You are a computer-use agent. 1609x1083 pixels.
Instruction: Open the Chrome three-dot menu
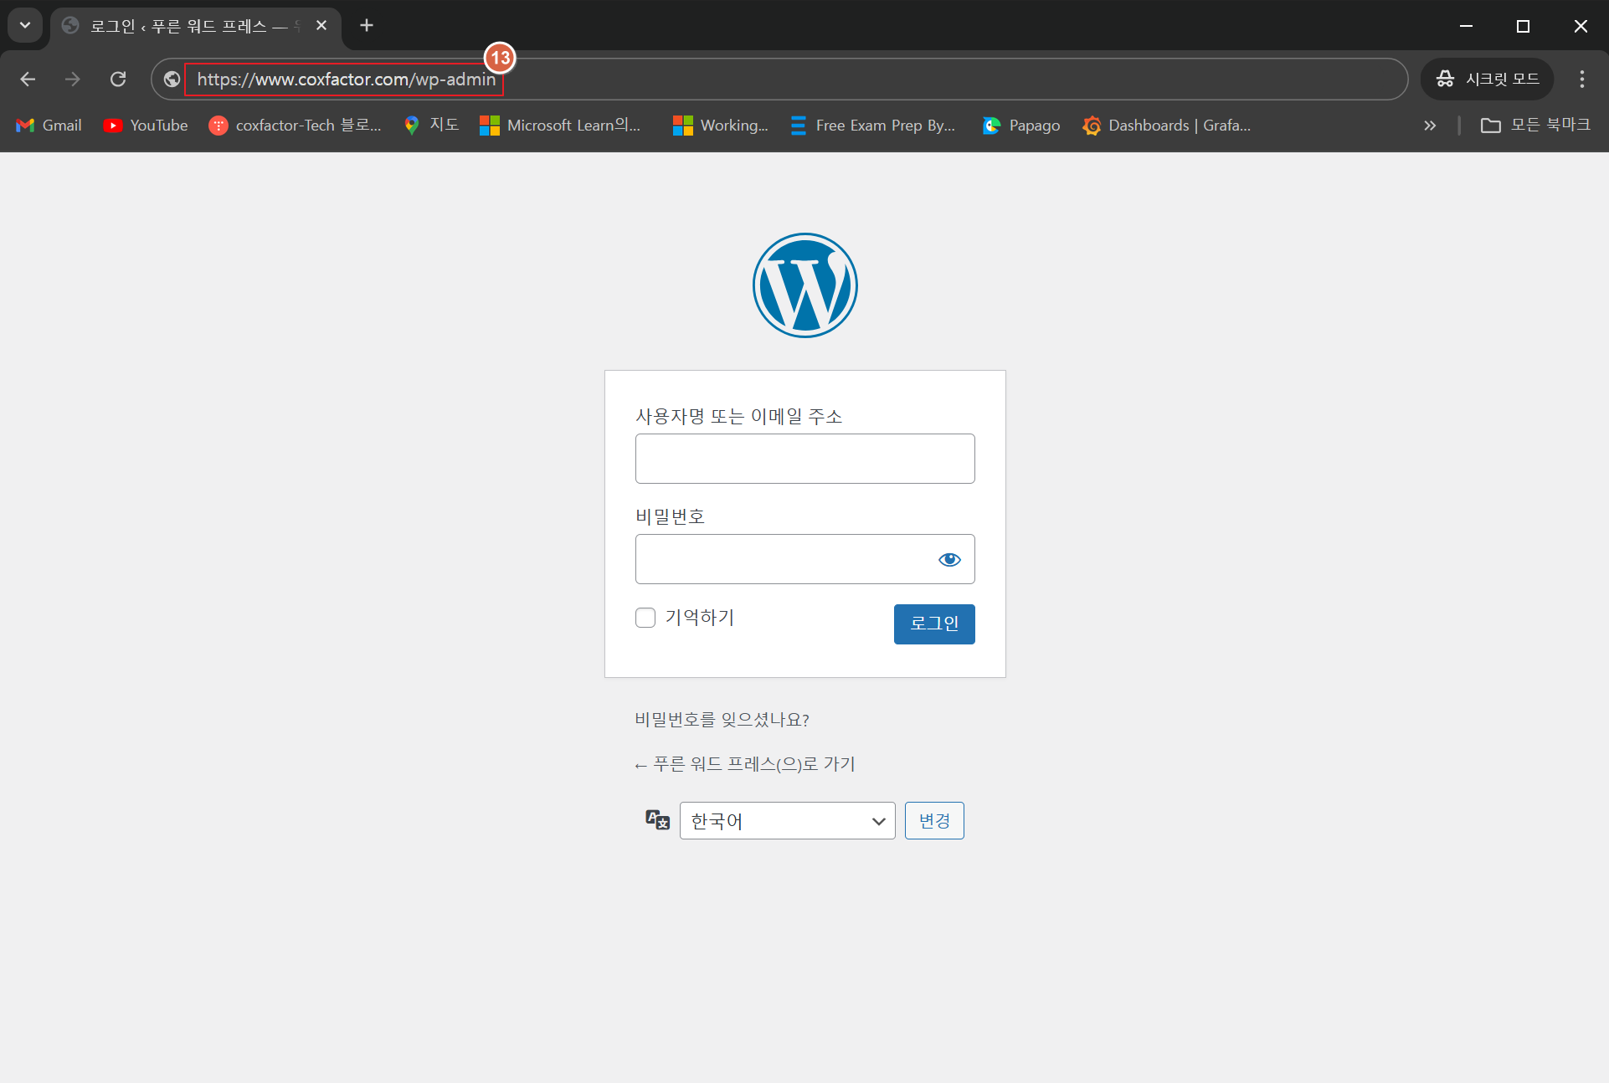coord(1581,79)
